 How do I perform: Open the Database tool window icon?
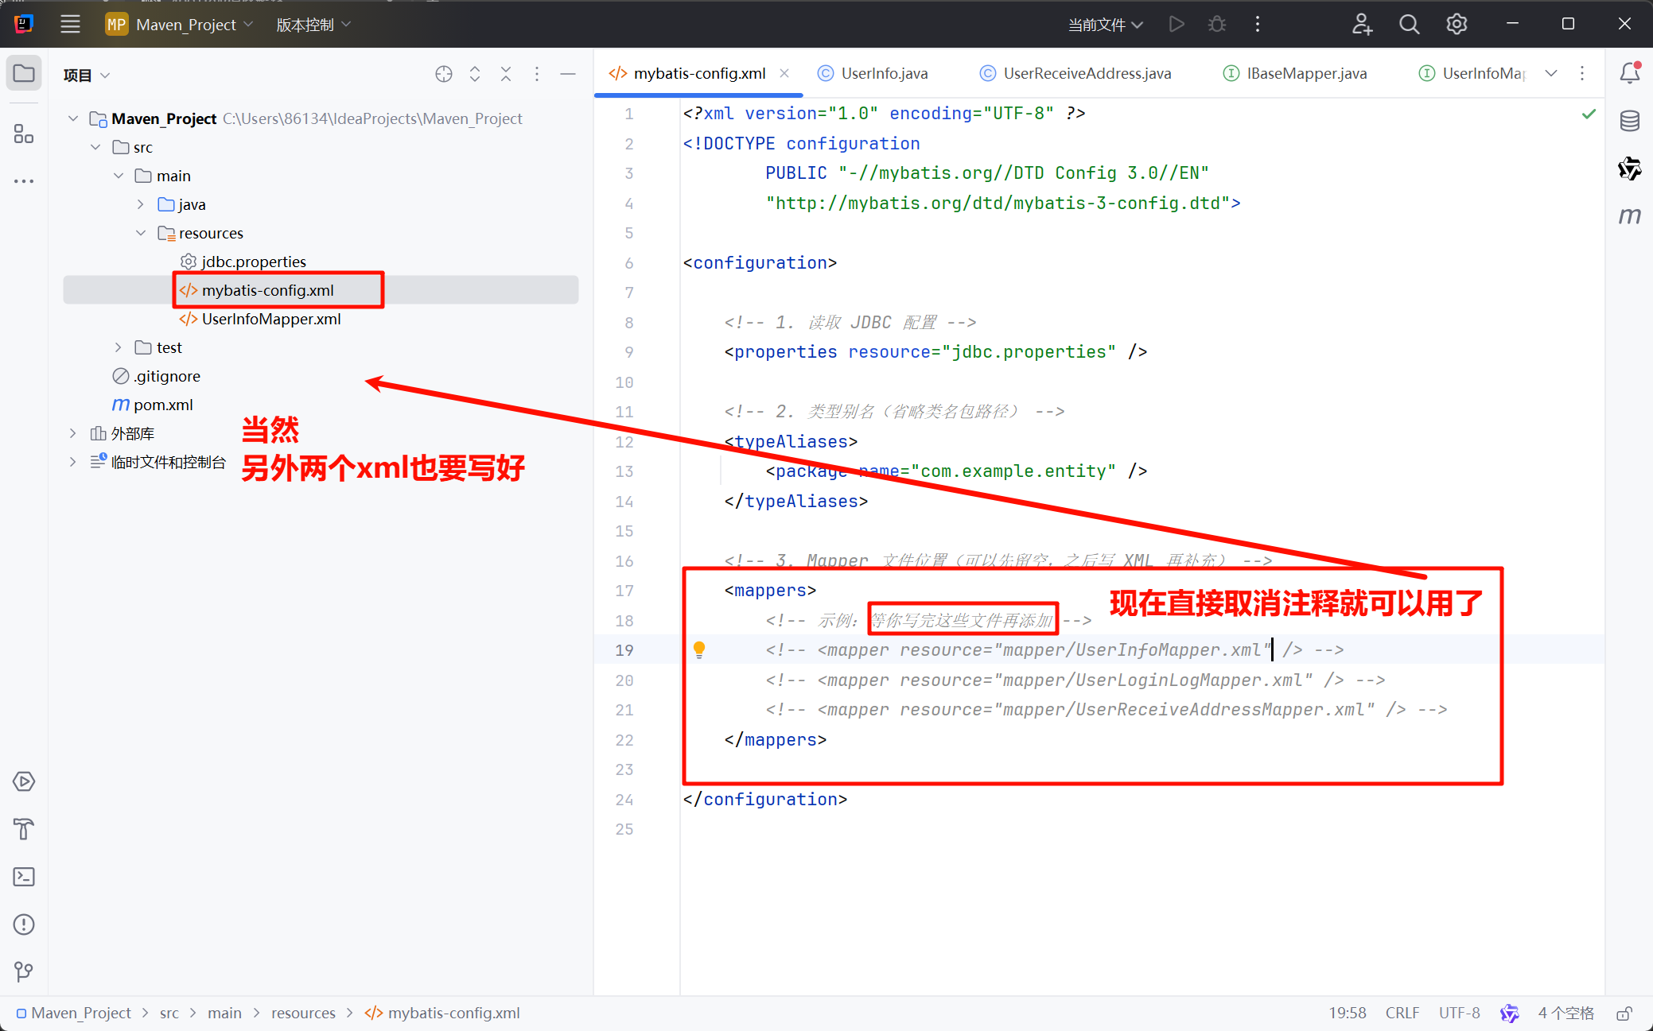(1629, 121)
